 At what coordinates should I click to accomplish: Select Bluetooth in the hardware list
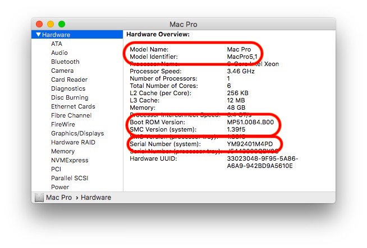(x=65, y=62)
